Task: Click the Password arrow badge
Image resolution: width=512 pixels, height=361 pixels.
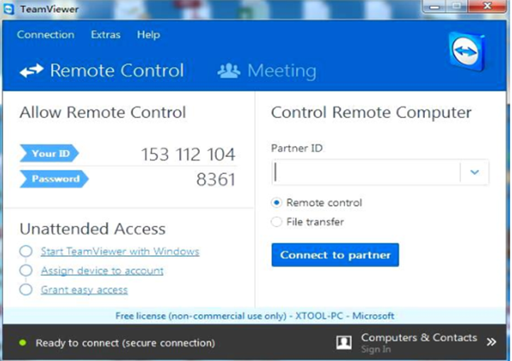Action: [55, 178]
